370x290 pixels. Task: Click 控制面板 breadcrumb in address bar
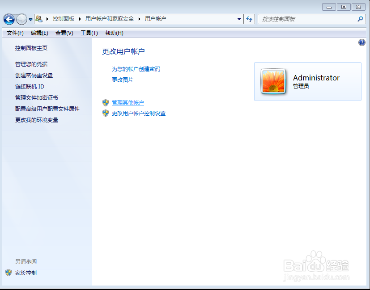point(64,19)
